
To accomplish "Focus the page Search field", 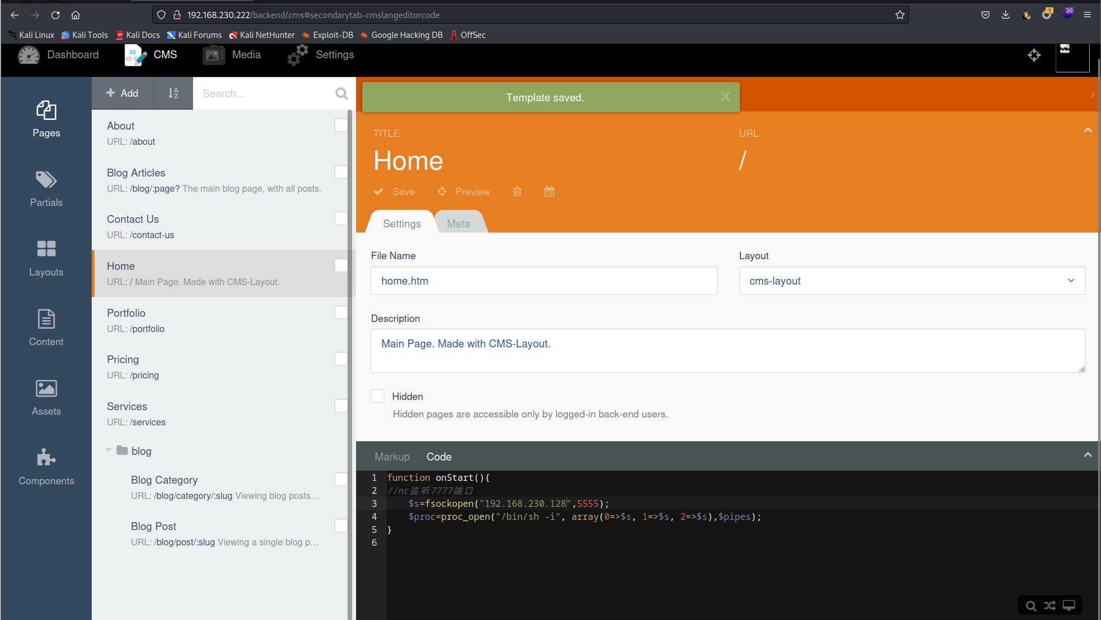I will click(265, 93).
